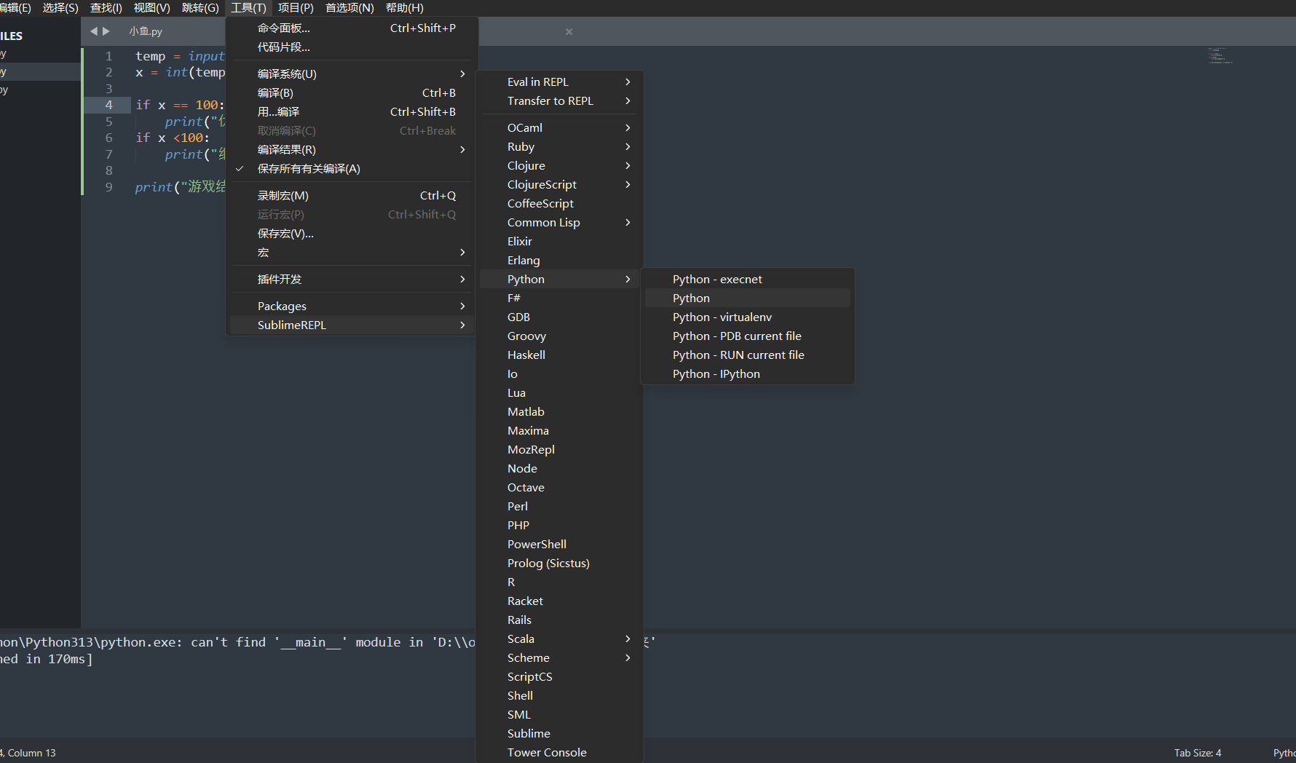Toggle 保存所有有关编译(A) check option
Screen dimensions: 1296x763
click(350, 169)
